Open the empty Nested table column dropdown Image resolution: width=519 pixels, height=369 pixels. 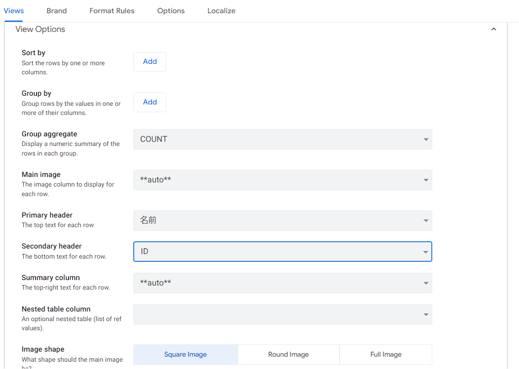click(282, 314)
